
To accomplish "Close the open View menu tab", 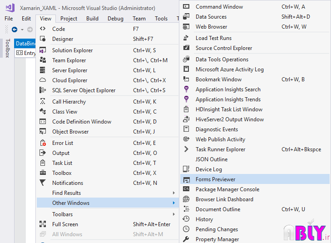I will [45, 19].
